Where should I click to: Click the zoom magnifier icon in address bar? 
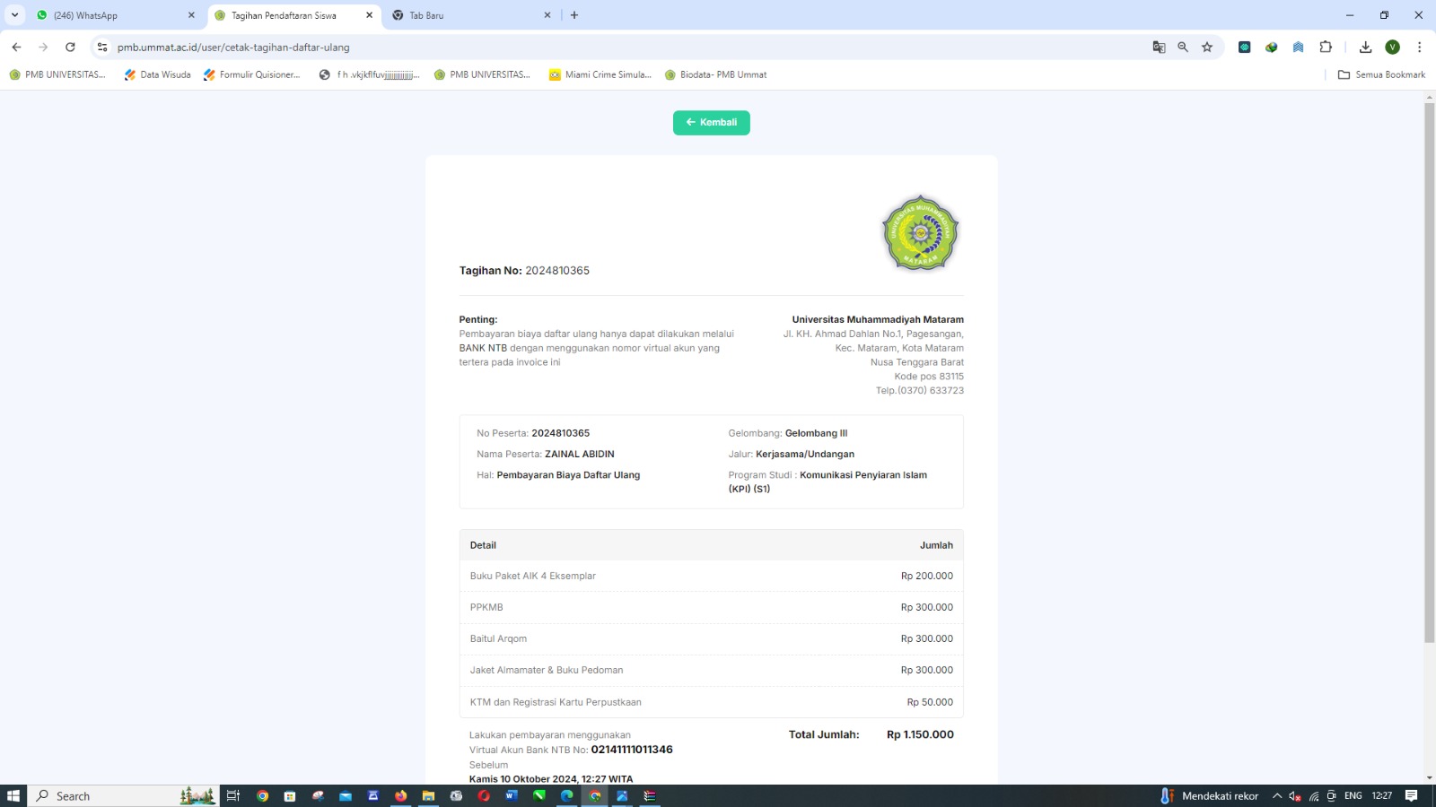point(1183,48)
